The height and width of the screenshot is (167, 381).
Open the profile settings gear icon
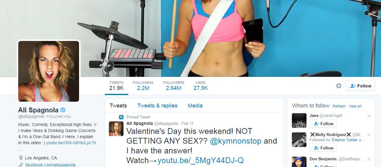tap(339, 86)
